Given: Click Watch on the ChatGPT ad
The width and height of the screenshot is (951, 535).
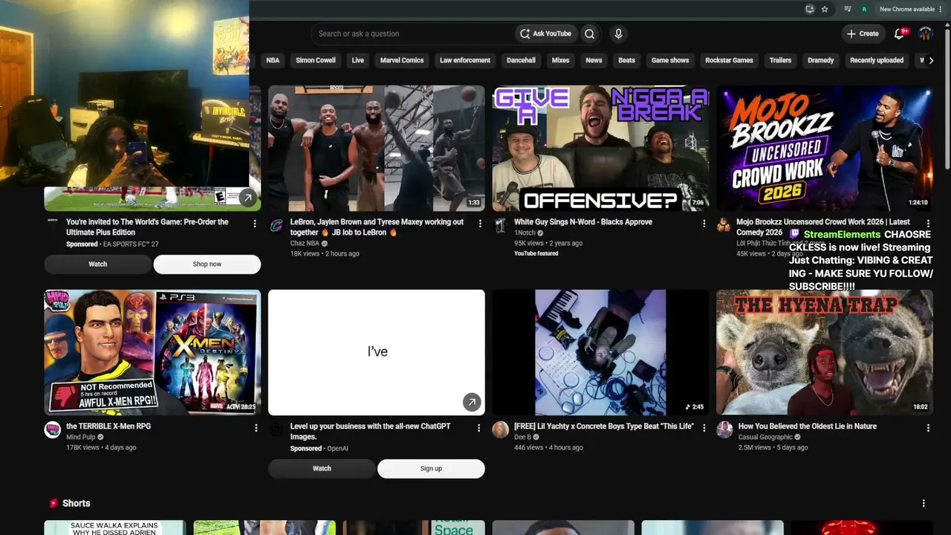Looking at the screenshot, I should tap(322, 468).
